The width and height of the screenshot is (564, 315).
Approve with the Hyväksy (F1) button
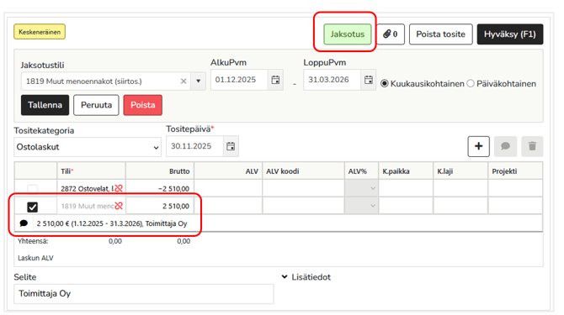pyautogui.click(x=510, y=34)
